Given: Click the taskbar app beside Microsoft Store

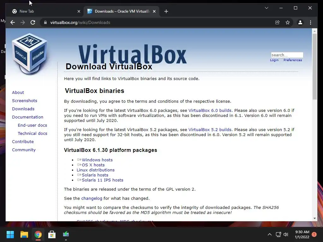Looking at the screenshot, I should tap(66, 234).
